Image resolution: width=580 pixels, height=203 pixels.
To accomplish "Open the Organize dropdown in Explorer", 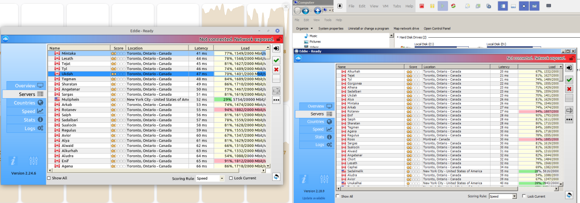I will click(304, 29).
